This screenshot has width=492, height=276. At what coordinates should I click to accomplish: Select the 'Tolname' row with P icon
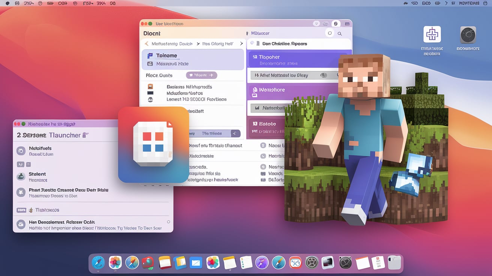coord(193,55)
